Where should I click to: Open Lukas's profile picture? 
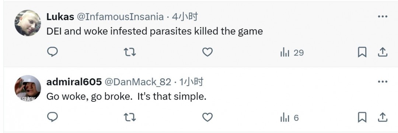(x=28, y=23)
